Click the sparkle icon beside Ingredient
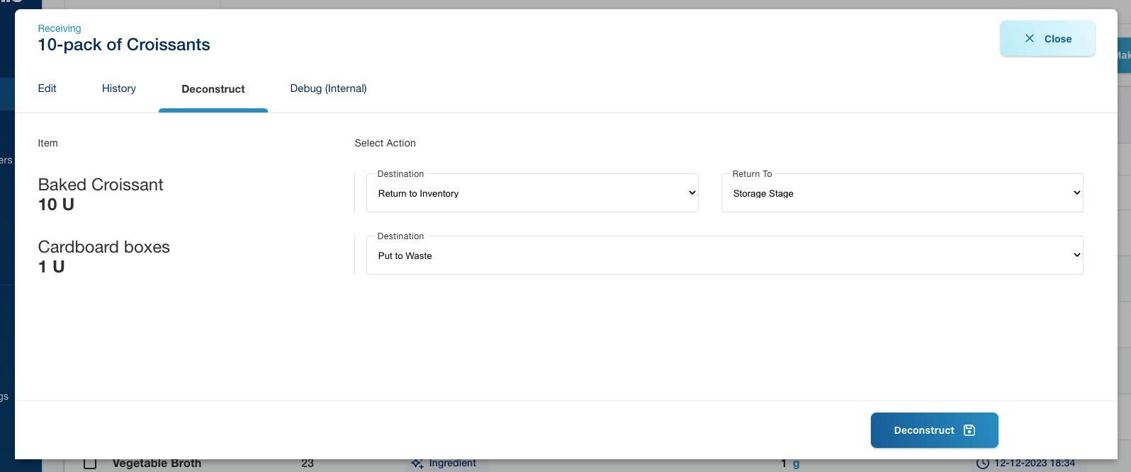 pyautogui.click(x=417, y=464)
